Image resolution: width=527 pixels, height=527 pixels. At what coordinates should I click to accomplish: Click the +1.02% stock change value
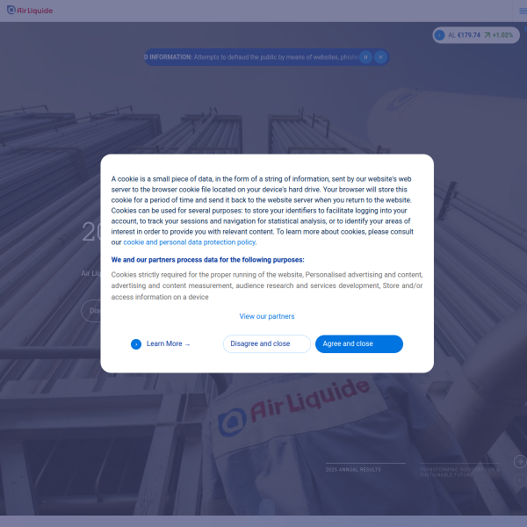point(502,35)
